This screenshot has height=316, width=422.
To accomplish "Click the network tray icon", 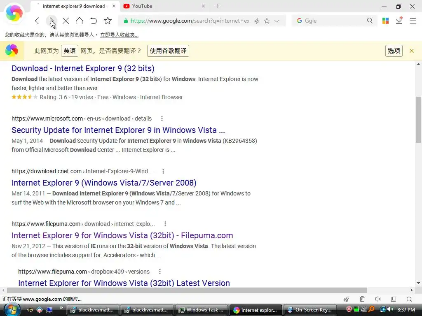I will (382, 309).
